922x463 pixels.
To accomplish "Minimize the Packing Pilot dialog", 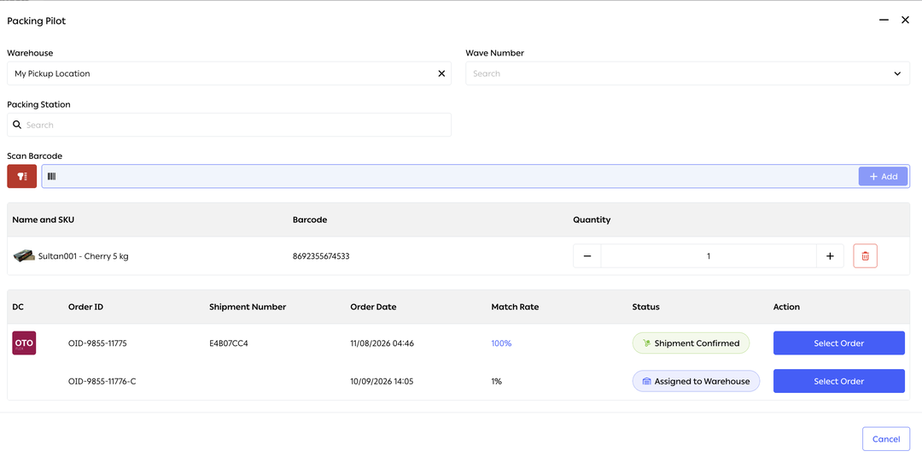I will pyautogui.click(x=884, y=20).
